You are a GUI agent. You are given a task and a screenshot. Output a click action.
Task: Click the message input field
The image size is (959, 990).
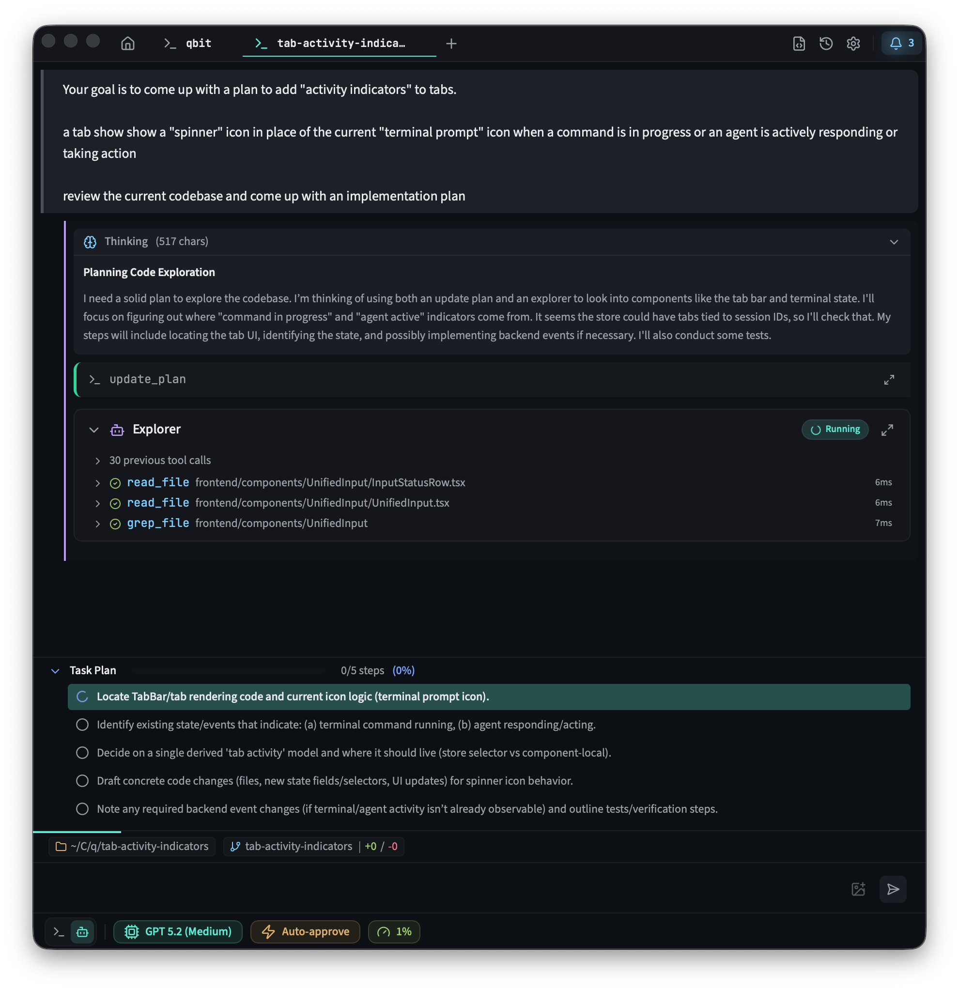pos(439,889)
